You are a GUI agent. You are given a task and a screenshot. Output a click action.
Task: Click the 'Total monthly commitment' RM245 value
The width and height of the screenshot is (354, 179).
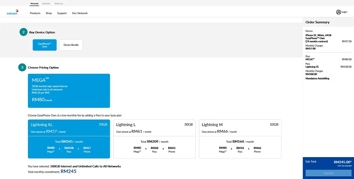tap(68, 171)
